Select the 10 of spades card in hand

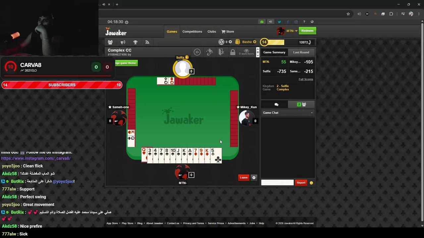[x=173, y=155]
